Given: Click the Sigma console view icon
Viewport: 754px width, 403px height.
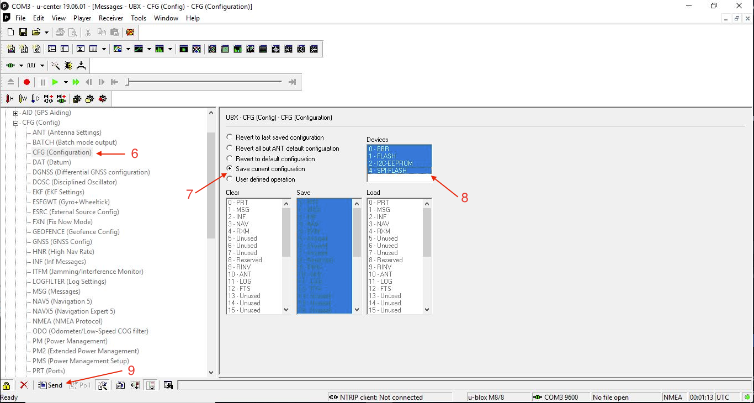Looking at the screenshot, I should (x=81, y=49).
